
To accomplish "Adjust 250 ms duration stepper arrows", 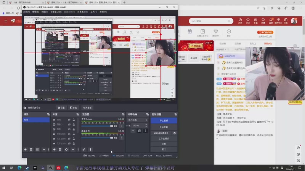I will [x=146, y=125].
